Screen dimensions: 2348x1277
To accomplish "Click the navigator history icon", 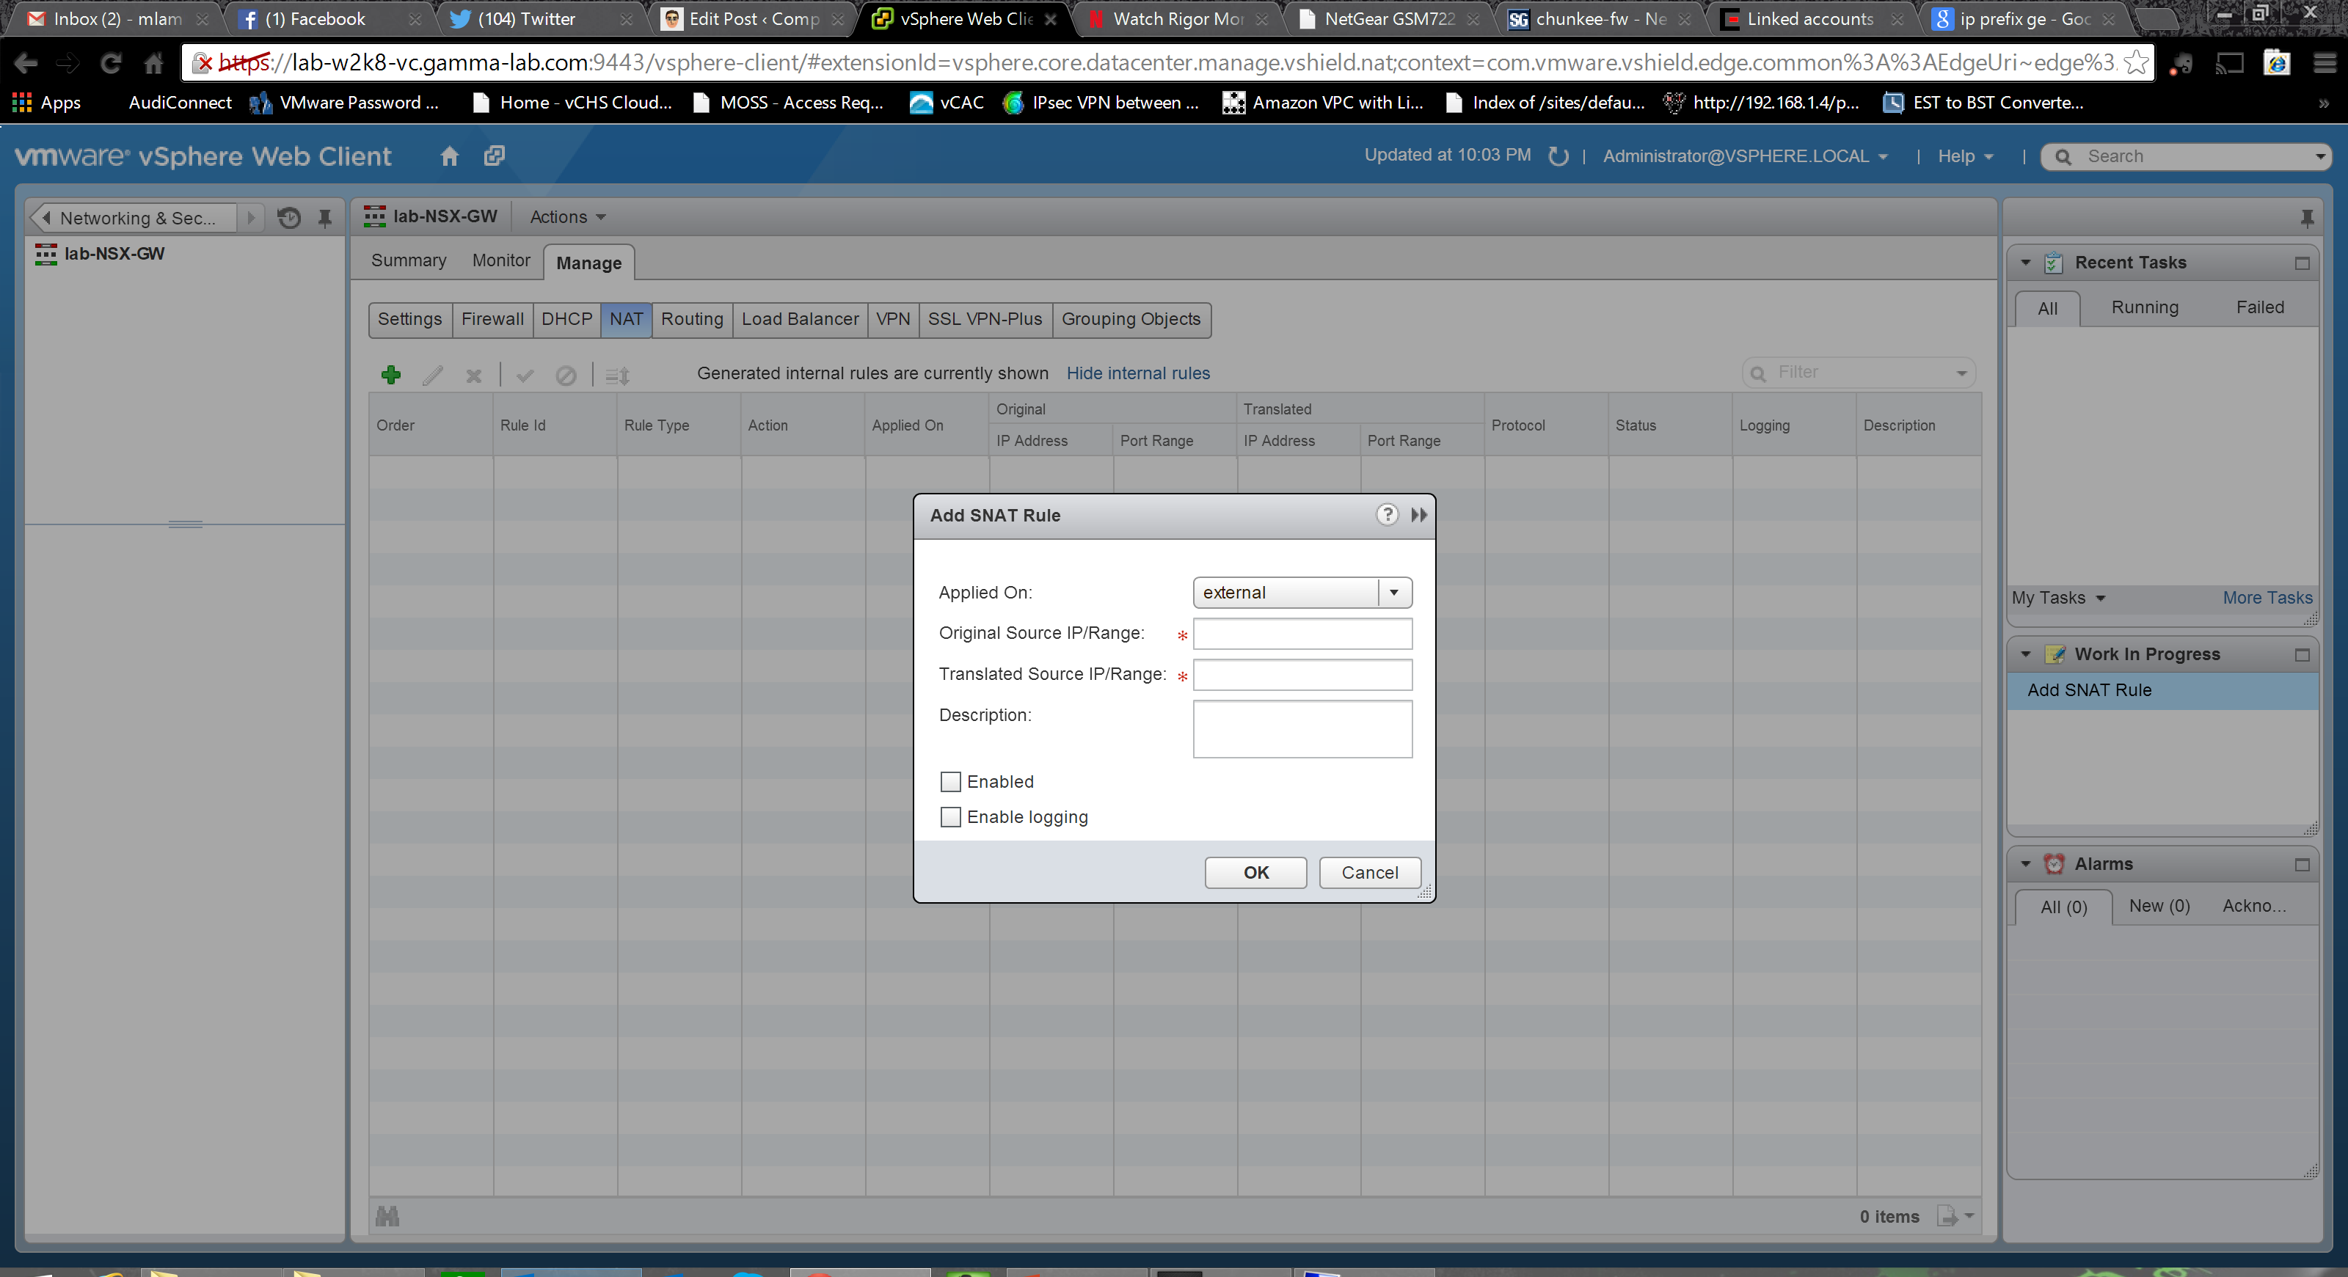I will (289, 218).
